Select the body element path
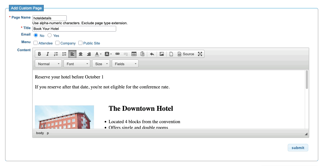The height and width of the screenshot is (166, 322). tap(40, 133)
